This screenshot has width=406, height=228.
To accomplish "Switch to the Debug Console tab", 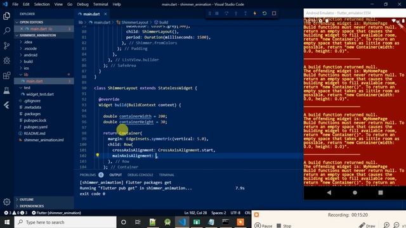I will (140, 175).
